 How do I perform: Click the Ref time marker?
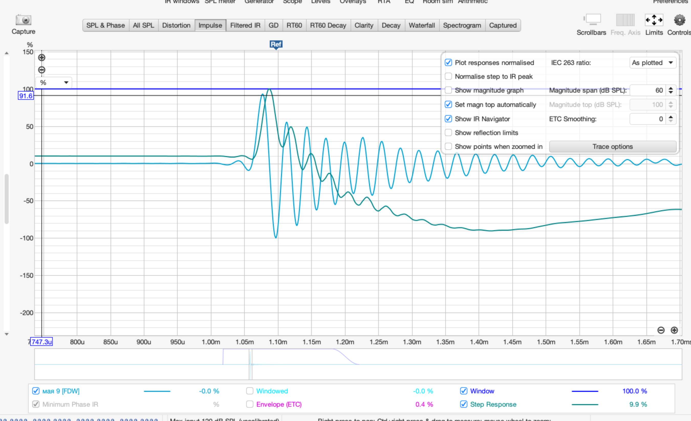click(x=276, y=44)
